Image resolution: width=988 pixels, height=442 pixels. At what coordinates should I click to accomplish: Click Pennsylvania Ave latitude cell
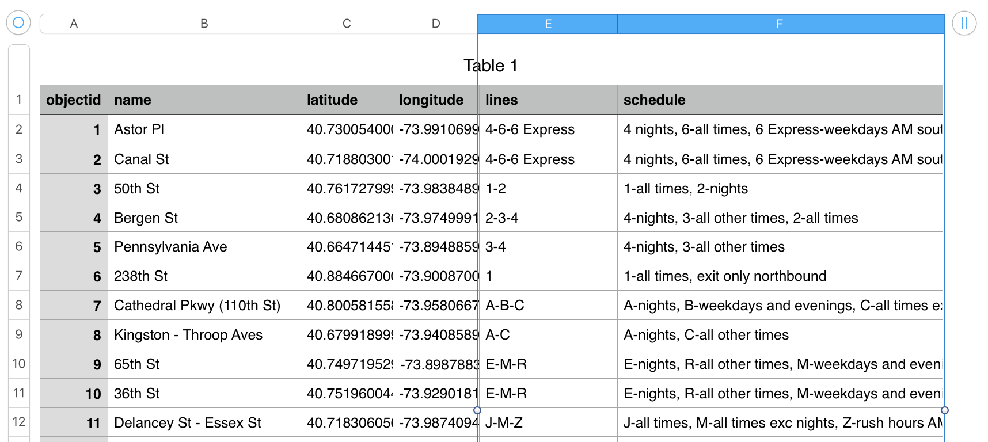coord(347,247)
